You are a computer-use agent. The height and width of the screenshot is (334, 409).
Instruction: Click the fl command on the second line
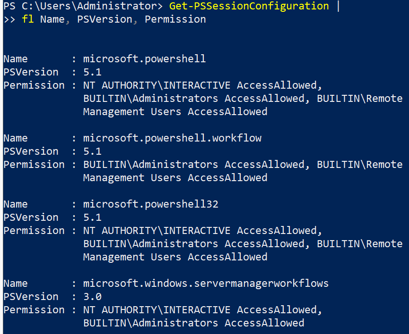coord(28,19)
